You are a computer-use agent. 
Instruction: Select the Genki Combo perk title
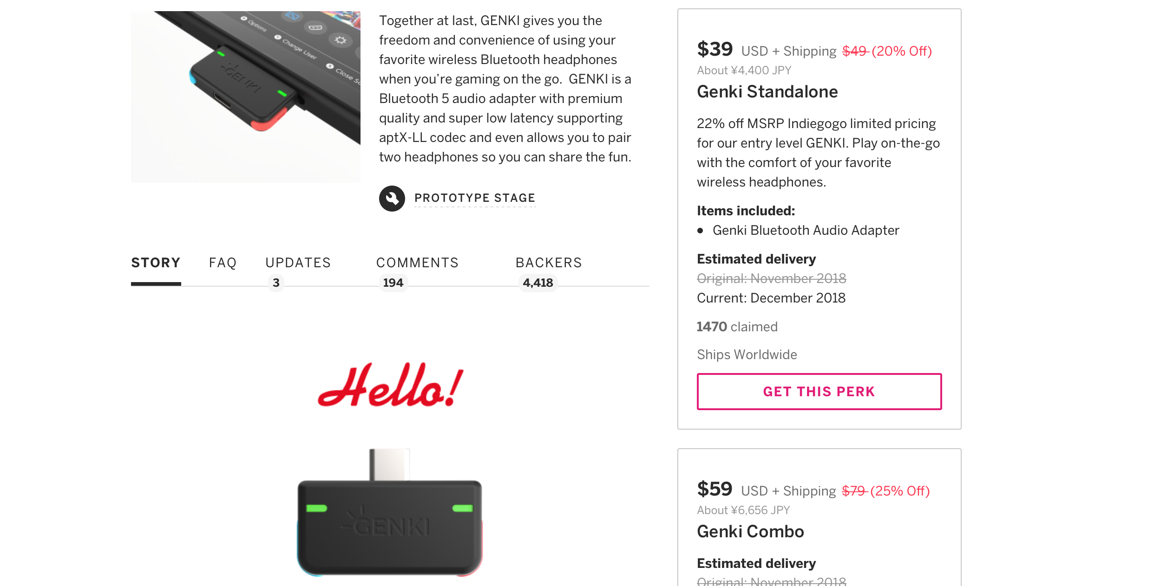coord(750,532)
